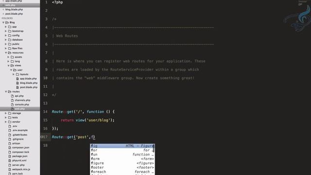Click the 'Web Routes' comment text
311x175 pixels.
pos(67,36)
